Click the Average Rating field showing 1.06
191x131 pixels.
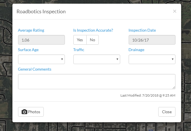[x=41, y=40]
